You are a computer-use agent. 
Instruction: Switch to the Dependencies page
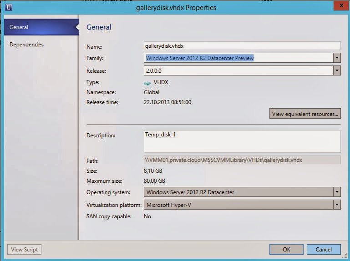[26, 45]
